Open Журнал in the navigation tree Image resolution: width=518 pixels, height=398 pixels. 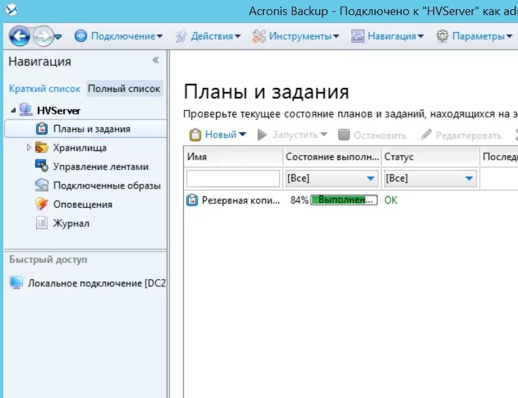[72, 223]
